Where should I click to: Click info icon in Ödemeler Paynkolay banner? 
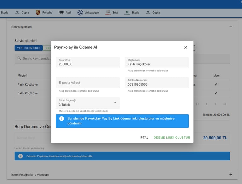click(x=20, y=156)
